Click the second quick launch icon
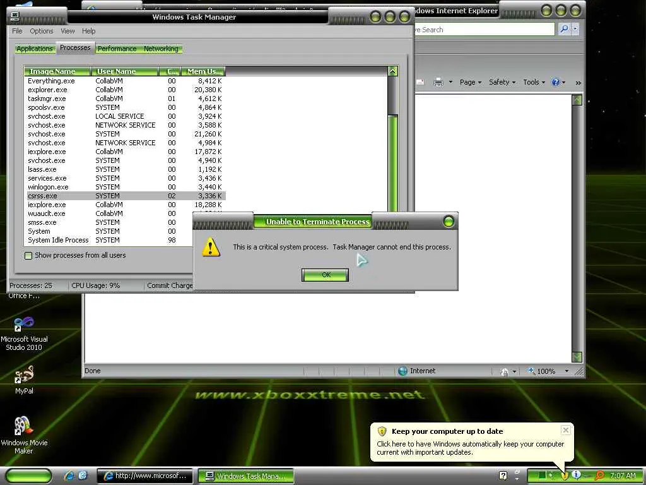 coord(83,476)
